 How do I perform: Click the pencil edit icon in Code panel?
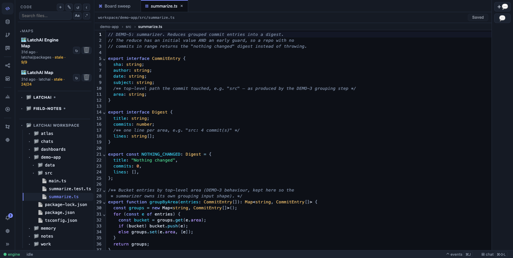tap(69, 7)
